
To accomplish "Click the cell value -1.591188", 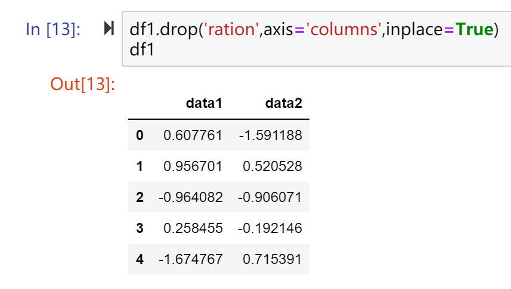I will (271, 135).
